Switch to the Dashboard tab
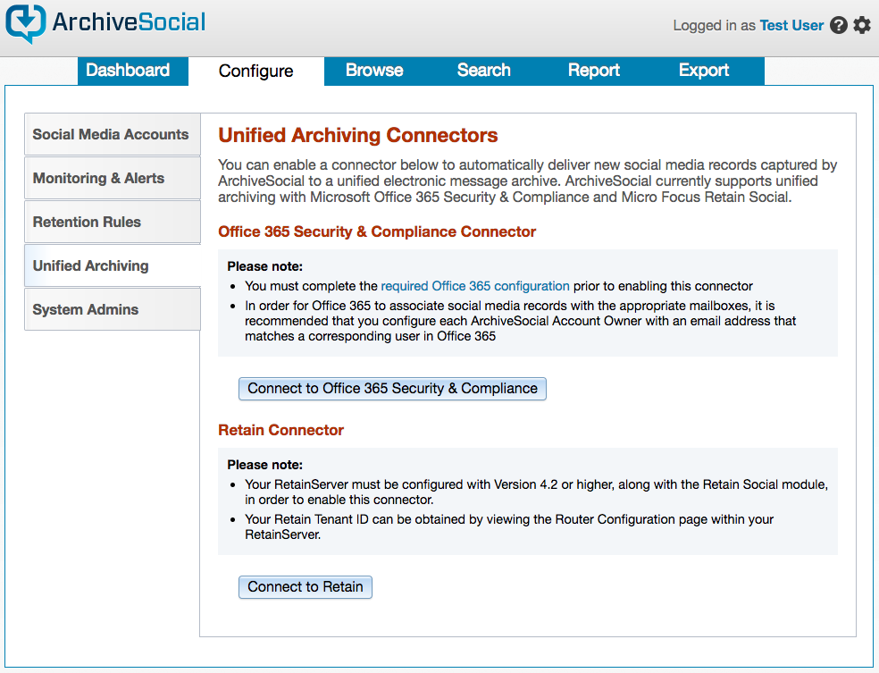 [128, 71]
